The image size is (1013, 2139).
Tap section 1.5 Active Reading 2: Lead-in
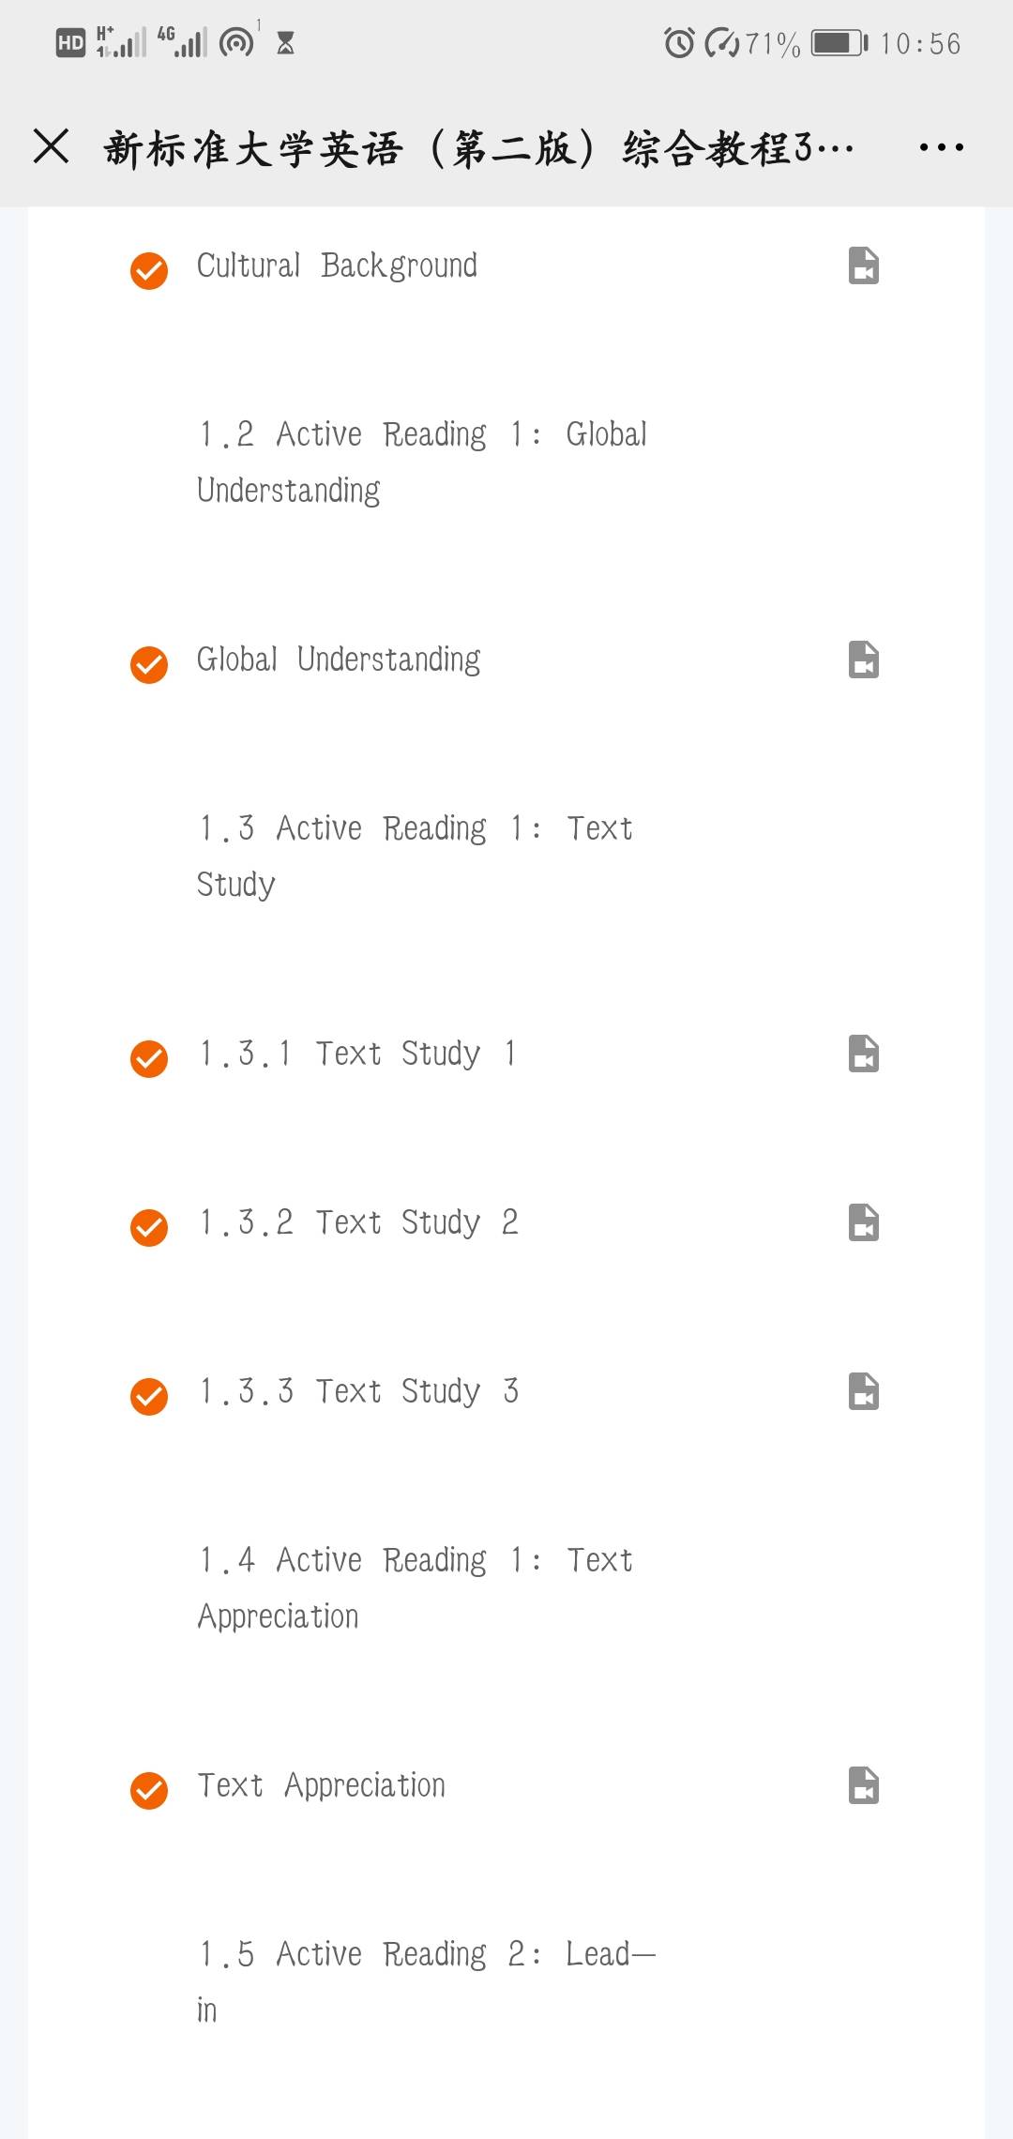pyautogui.click(x=427, y=1981)
